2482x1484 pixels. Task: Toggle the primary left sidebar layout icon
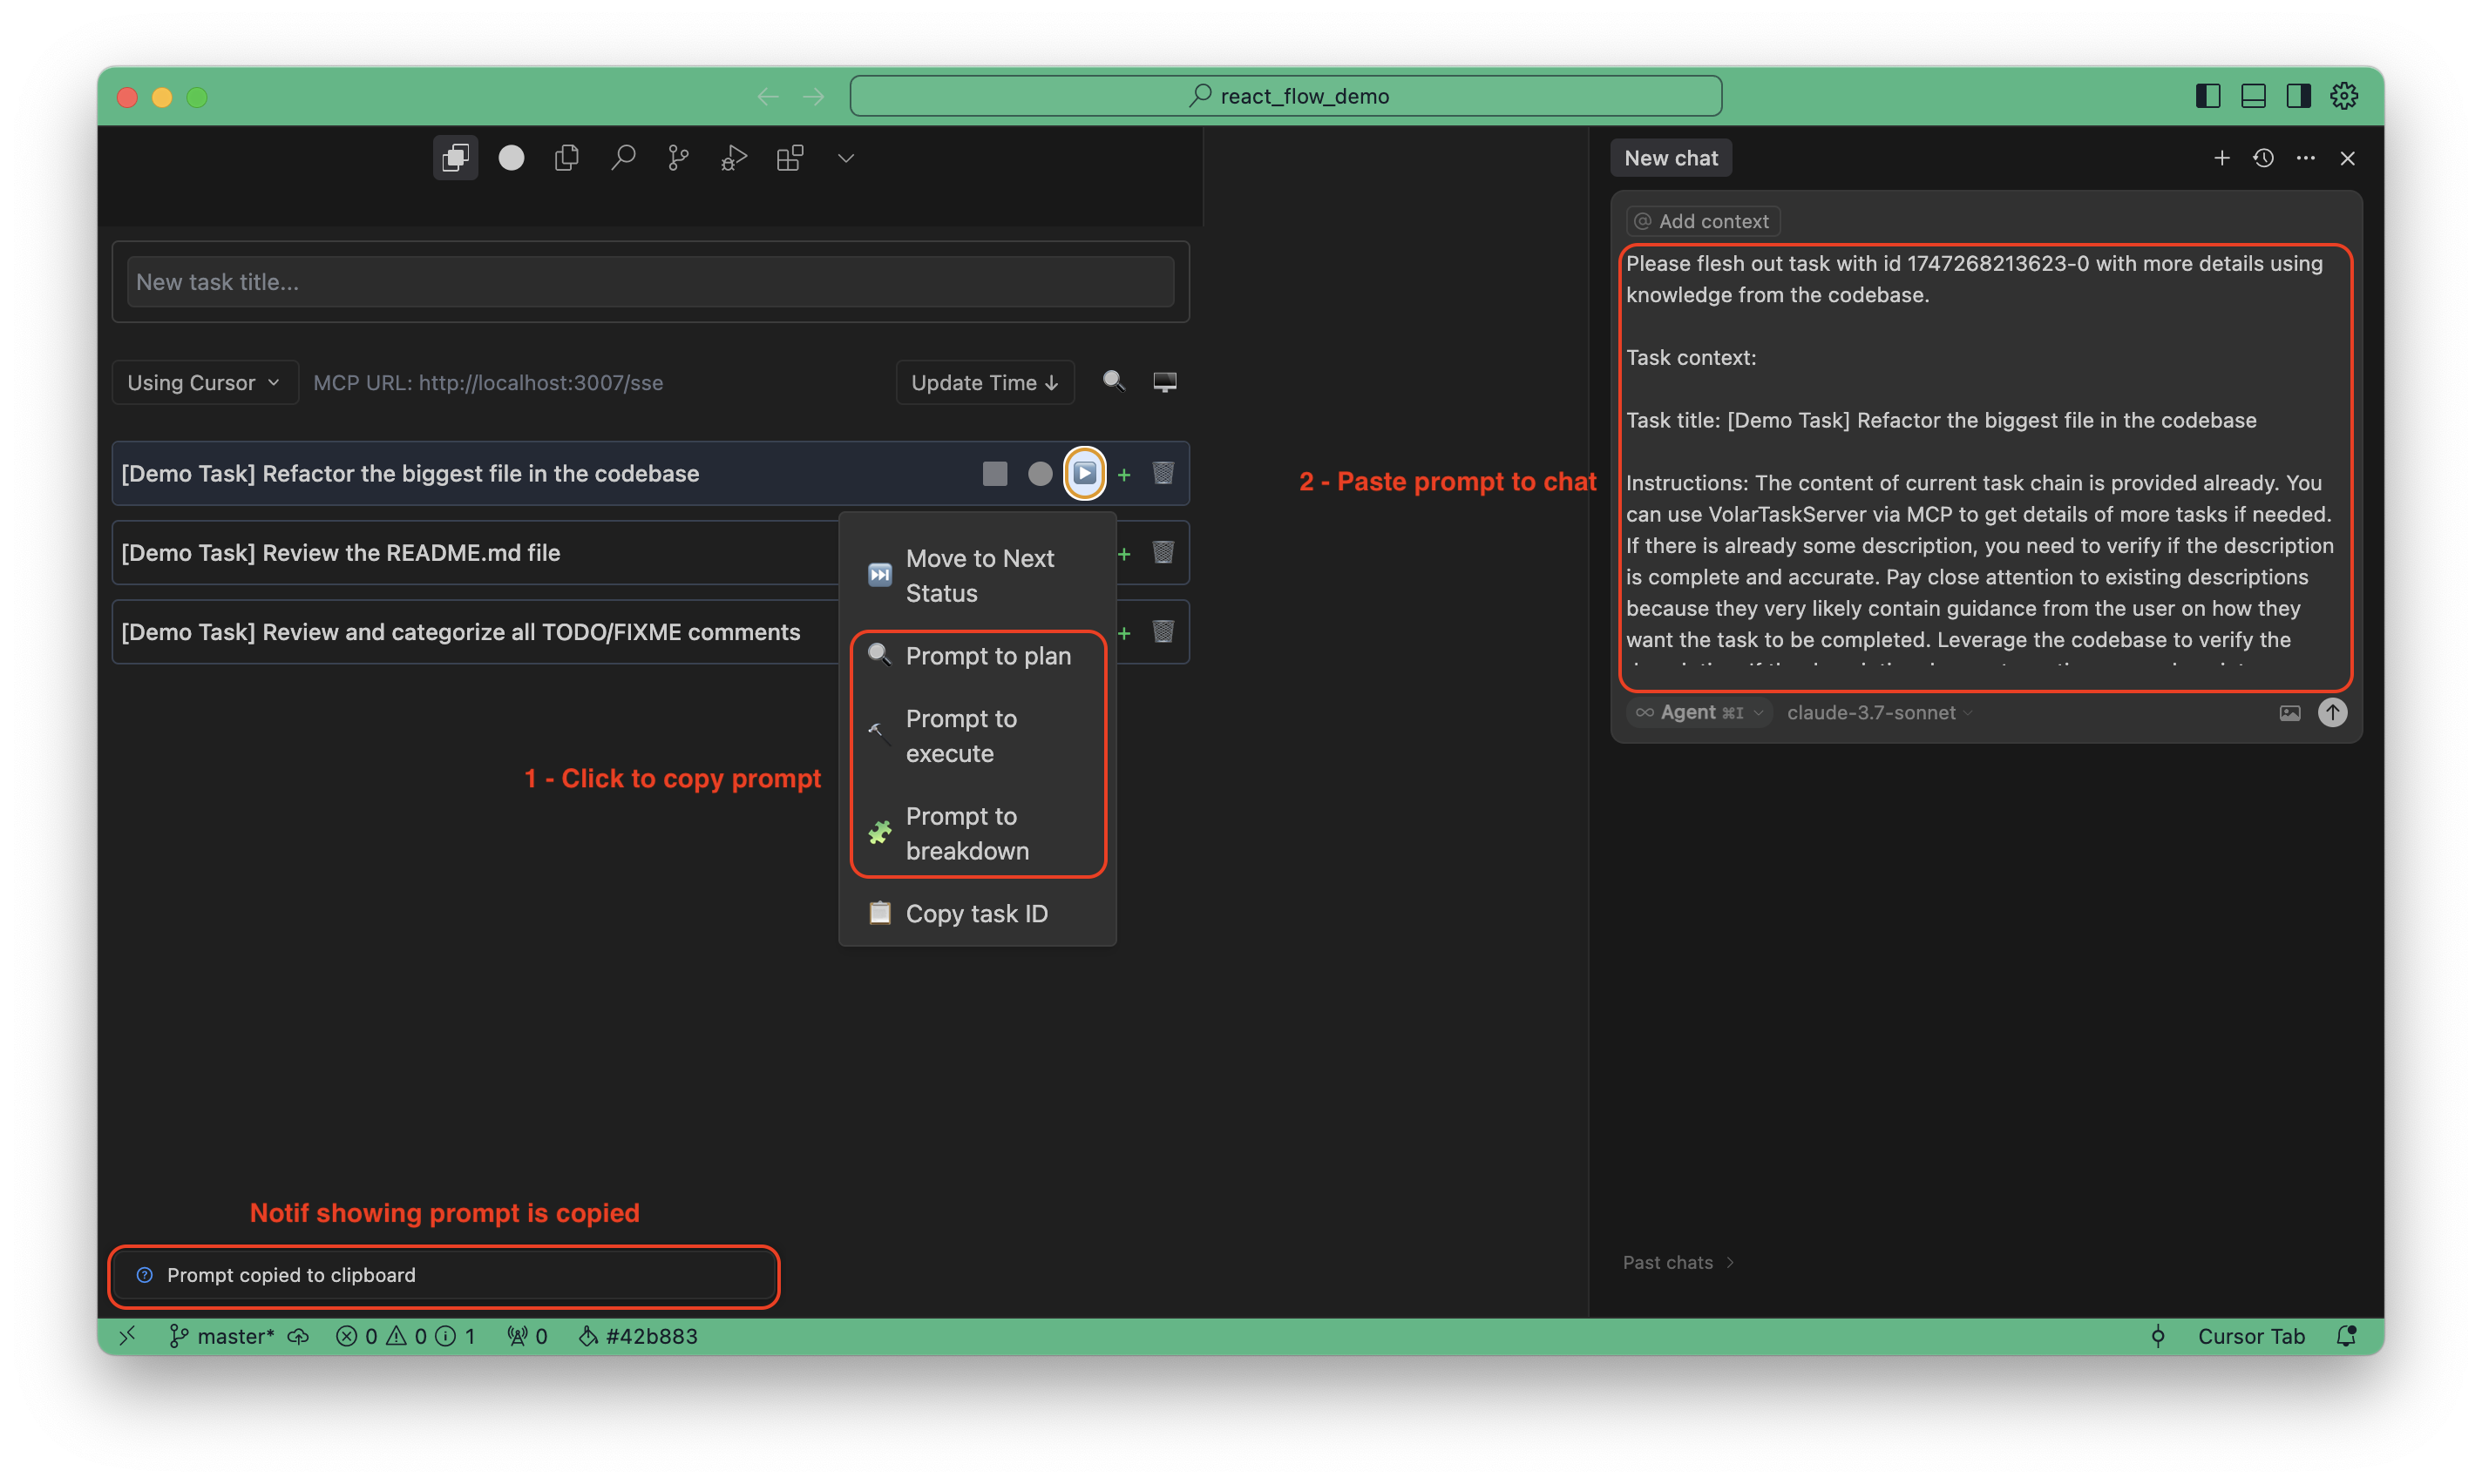[2207, 96]
